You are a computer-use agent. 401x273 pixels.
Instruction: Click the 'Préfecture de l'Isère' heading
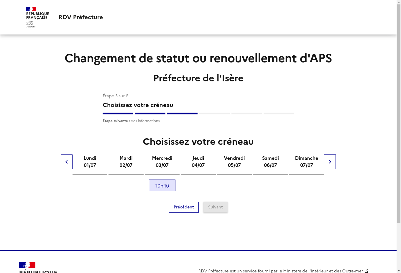pos(198,78)
